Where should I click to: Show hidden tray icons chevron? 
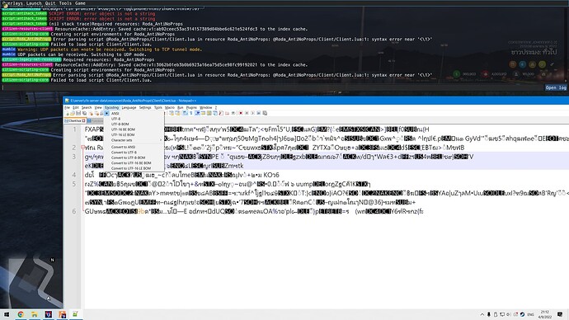[482, 314]
